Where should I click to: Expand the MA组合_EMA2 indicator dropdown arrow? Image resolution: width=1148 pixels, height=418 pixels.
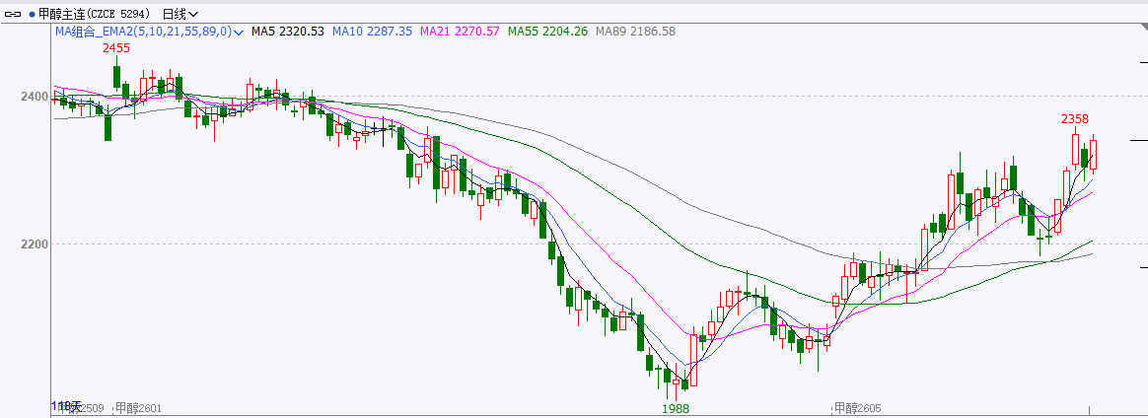(239, 32)
